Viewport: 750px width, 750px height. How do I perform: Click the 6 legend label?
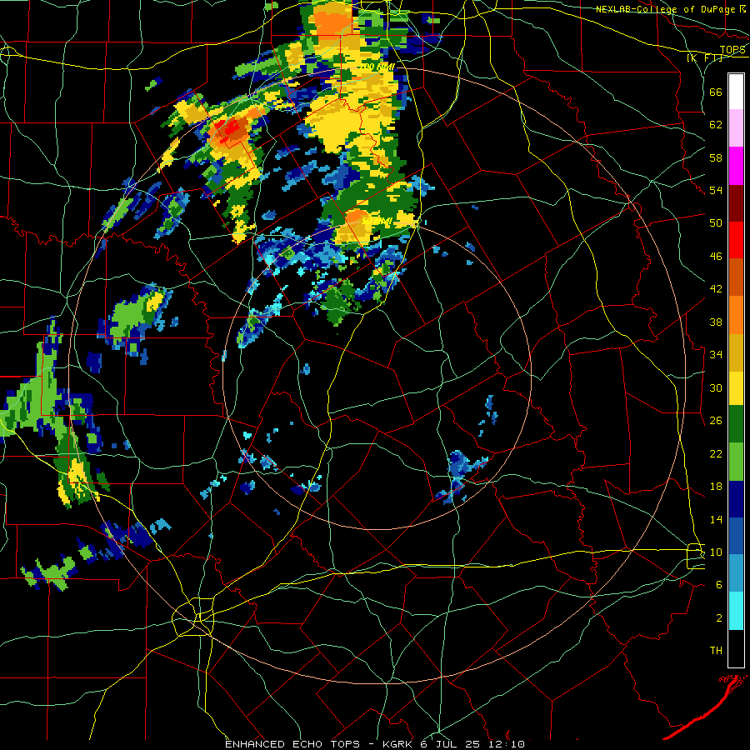tap(719, 585)
